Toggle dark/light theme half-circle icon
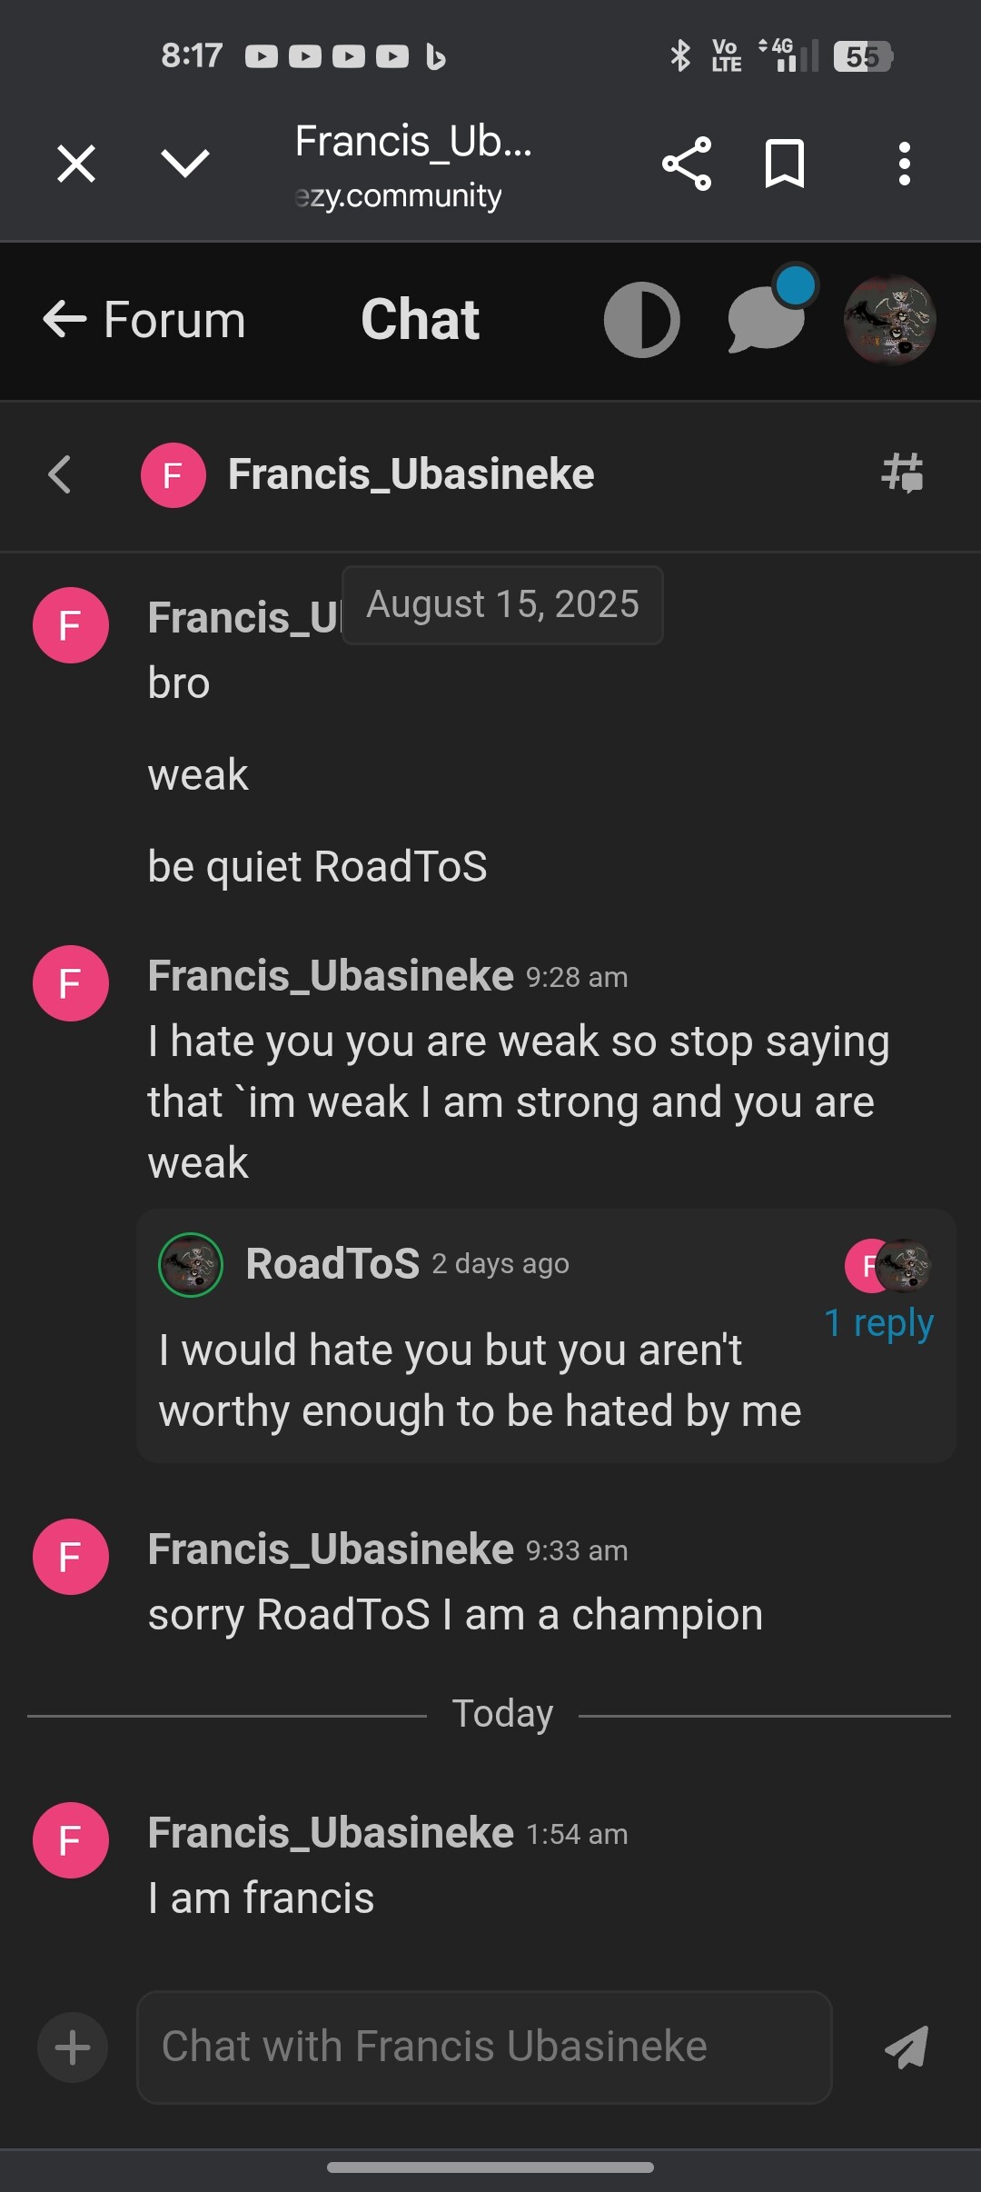Screen dimensions: 981x2192 642,320
